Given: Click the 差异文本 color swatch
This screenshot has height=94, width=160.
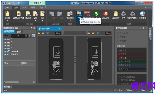Looking at the screenshot, I should click(x=132, y=54).
